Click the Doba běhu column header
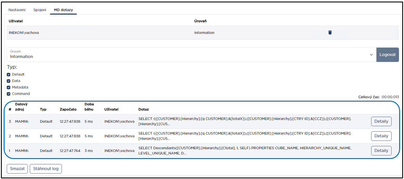 click(90, 107)
